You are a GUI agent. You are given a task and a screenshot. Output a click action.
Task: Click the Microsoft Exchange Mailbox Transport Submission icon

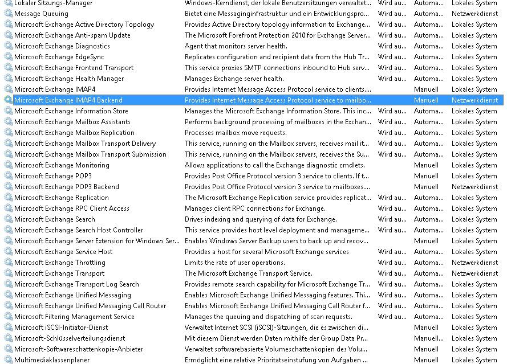click(8, 154)
